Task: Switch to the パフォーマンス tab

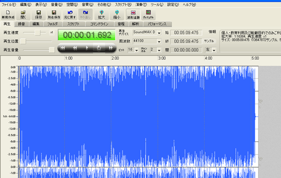Action: click(x=157, y=24)
